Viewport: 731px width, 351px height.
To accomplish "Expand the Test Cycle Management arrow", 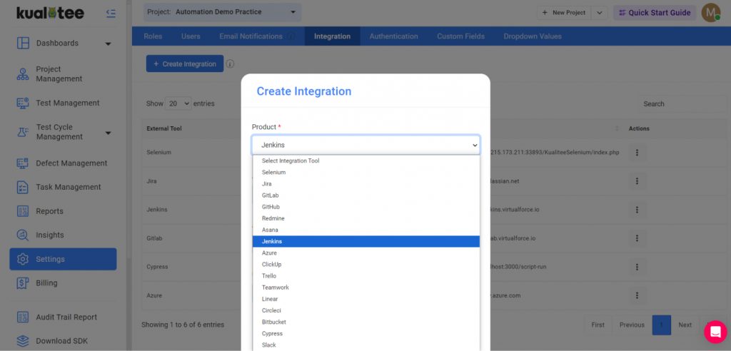I will click(109, 133).
